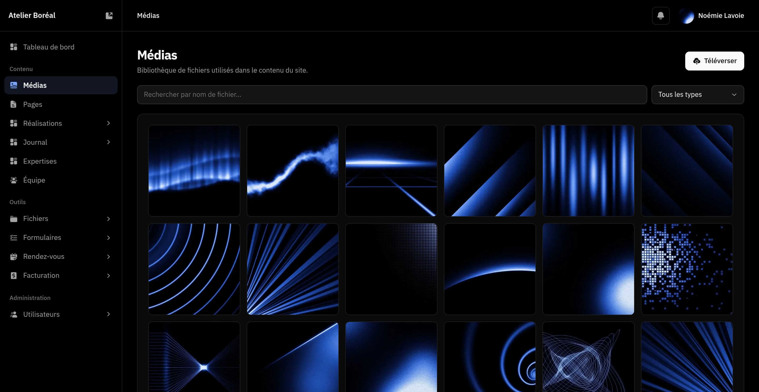Expand the Formulaires submenu chevron
Viewport: 759px width, 392px height.
[108, 238]
